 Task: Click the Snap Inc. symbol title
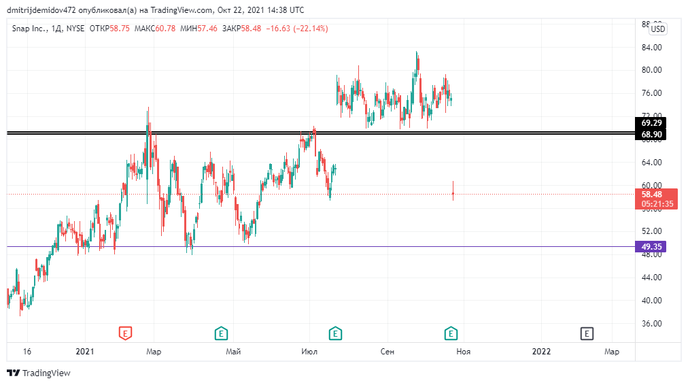click(29, 29)
